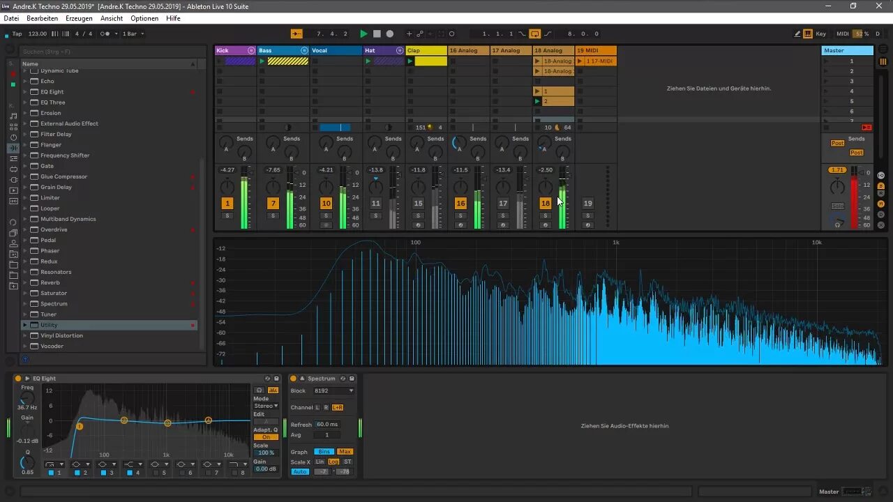Screen dimensions: 893x502
Task: Open EQ Eight Mode Stereo dropdown
Action: [x=266, y=406]
